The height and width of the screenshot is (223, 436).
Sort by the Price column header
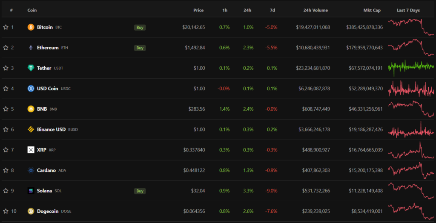tap(198, 10)
